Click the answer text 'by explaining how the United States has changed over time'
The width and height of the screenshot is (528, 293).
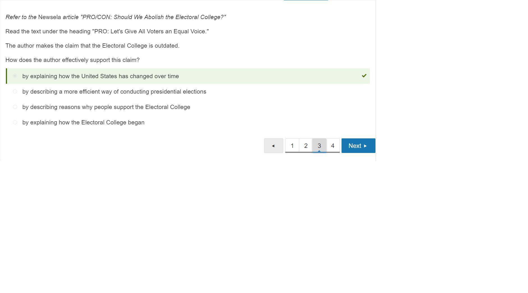point(100,76)
